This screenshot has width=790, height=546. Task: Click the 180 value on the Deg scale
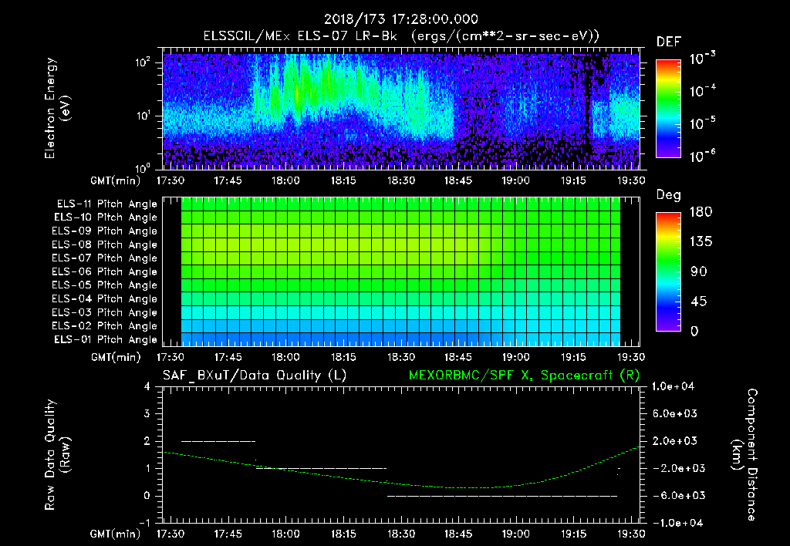click(x=701, y=212)
